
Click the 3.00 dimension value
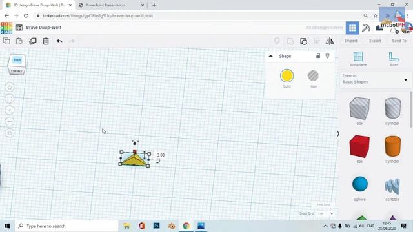(x=161, y=155)
